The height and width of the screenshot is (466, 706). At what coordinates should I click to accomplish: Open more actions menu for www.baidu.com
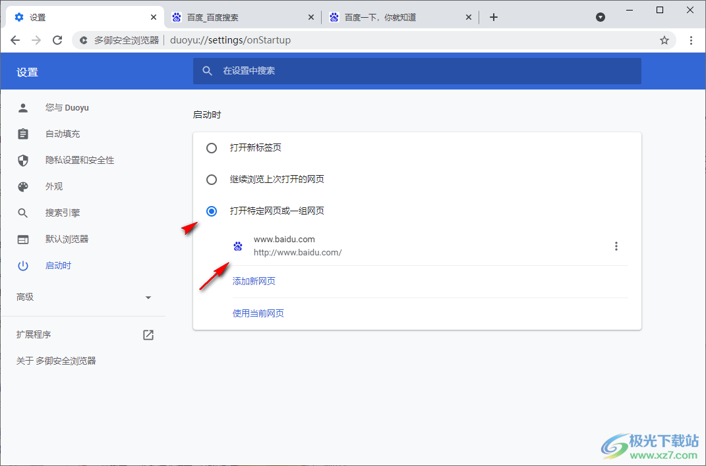[616, 246]
